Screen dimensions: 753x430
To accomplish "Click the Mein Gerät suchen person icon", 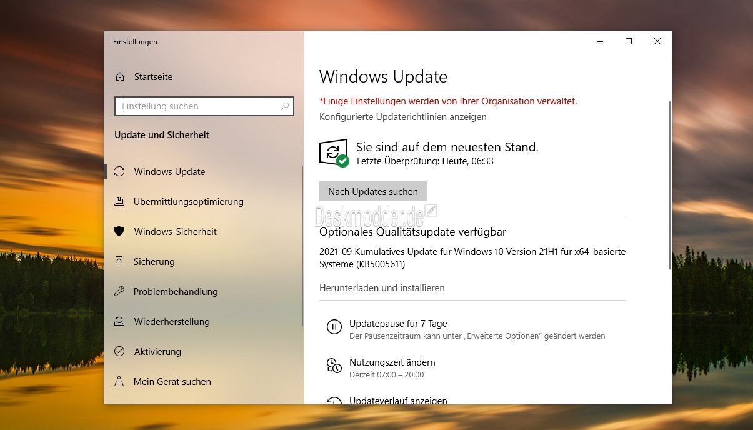I will (x=119, y=381).
